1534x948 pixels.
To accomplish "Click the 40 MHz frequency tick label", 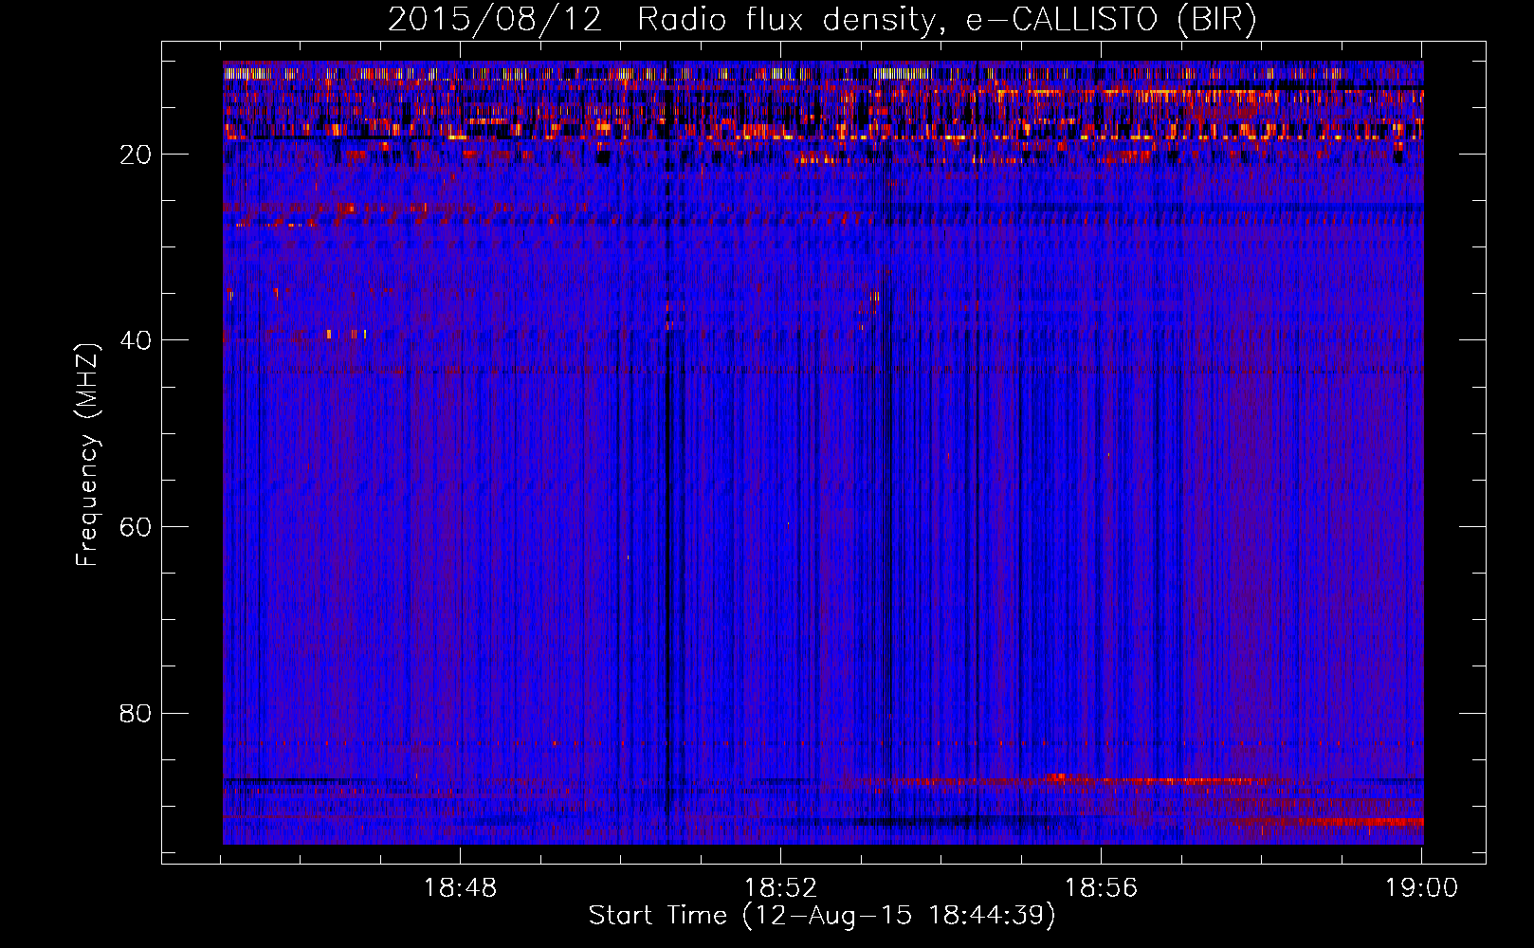I will tap(136, 340).
